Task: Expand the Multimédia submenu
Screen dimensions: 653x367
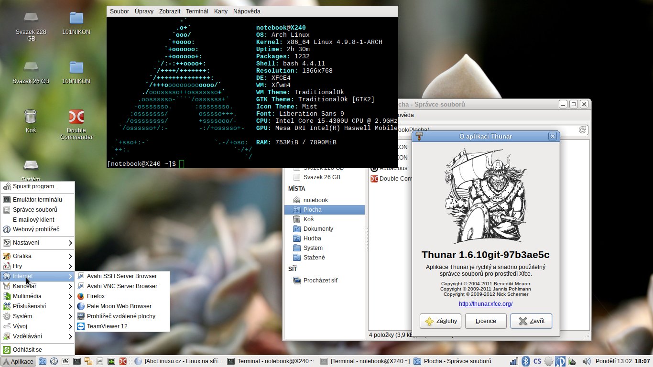Action: (38, 296)
